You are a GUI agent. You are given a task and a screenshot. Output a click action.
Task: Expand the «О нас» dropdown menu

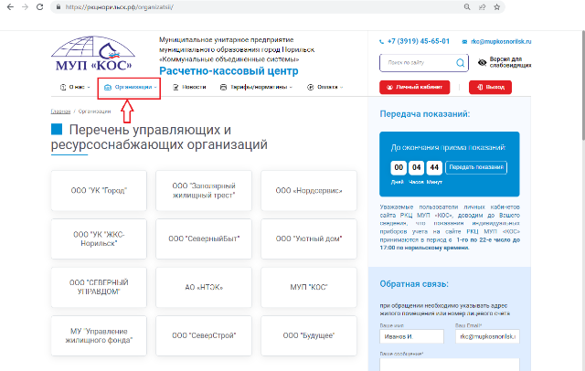pyautogui.click(x=75, y=88)
